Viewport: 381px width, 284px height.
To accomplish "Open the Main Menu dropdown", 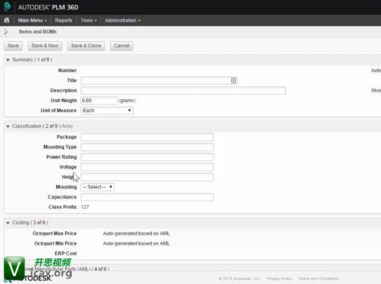I will coord(32,21).
